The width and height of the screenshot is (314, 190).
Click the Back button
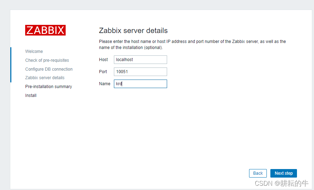258,173
